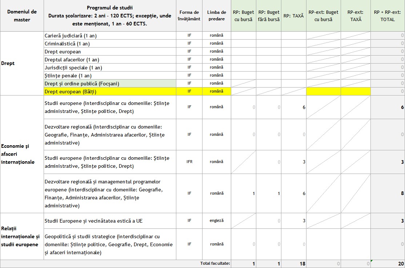The height and width of the screenshot is (268, 405).
Task: Click the 'Limba de predare' column header
Action: click(217, 16)
